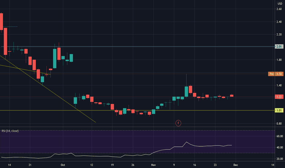
Task: Select the last red candle before Dec
Action: coord(231,96)
